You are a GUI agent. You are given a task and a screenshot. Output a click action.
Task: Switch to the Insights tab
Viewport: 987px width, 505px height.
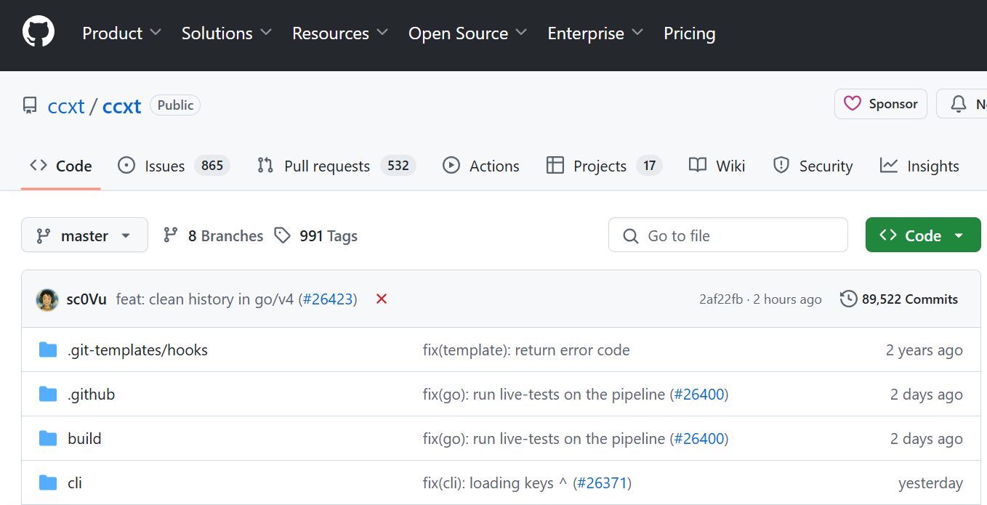[919, 166]
